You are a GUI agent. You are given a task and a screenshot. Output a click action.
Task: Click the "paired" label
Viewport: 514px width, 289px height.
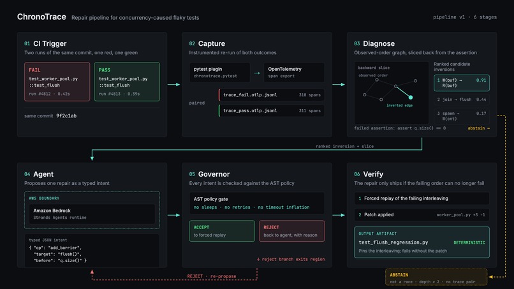196,103
